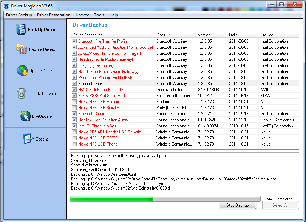Maximize the Driver Magician window
306x222 pixels.
(x=281, y=5)
